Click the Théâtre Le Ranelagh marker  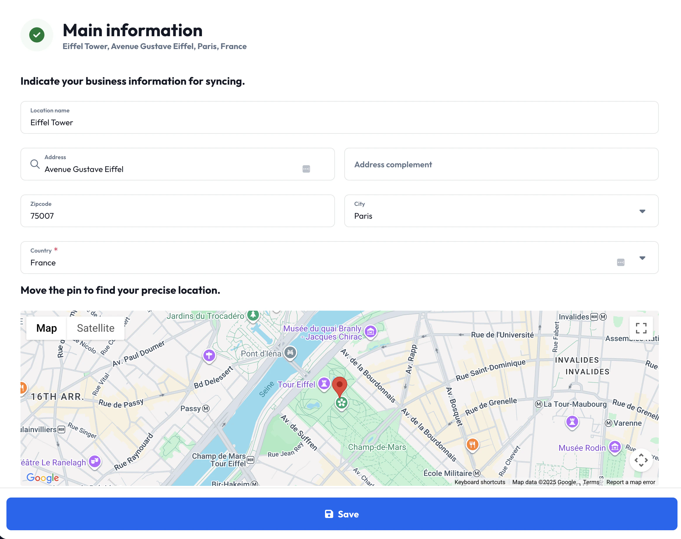coord(94,462)
